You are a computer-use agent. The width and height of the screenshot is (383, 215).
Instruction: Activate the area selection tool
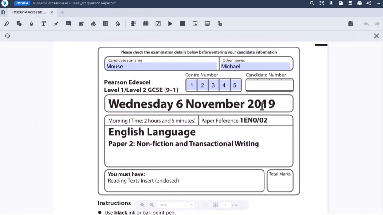pos(195,24)
